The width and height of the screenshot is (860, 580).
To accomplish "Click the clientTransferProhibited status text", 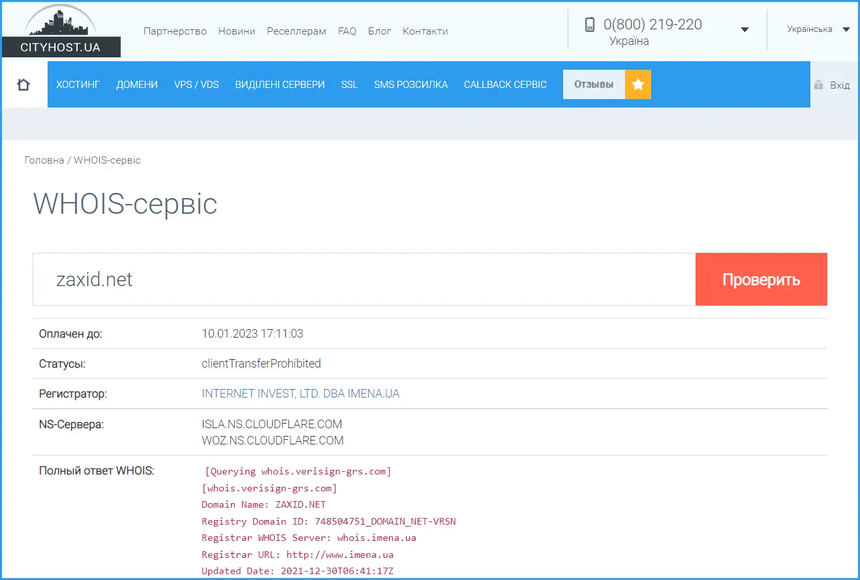I will (x=262, y=364).
